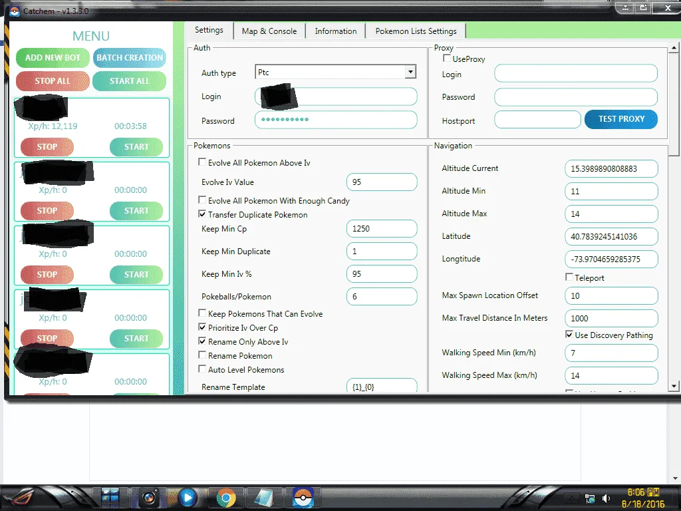This screenshot has width=681, height=511.
Task: Stop the bot showing Xp/h 12,119
Action: coord(47,147)
